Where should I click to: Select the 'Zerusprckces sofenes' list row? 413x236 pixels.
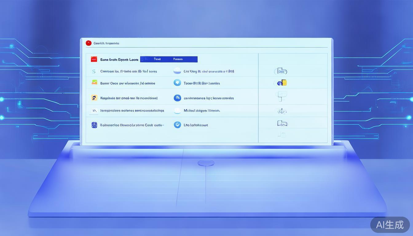(132, 111)
